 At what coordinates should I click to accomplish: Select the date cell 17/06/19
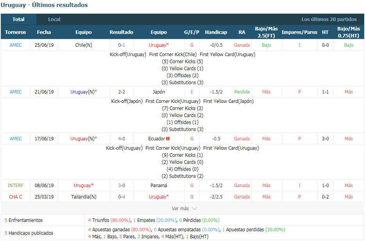click(x=44, y=139)
